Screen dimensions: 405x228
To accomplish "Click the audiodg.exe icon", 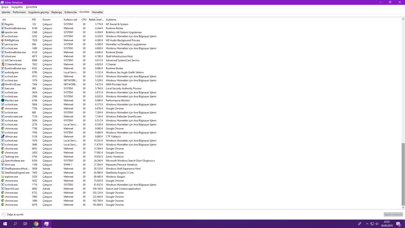I will tap(3, 72).
